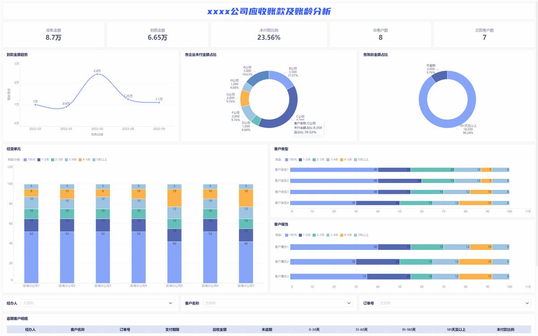This screenshot has height=336, width=538.
Task: Select the 欠款客户数 summary card
Action: pyautogui.click(x=484, y=34)
